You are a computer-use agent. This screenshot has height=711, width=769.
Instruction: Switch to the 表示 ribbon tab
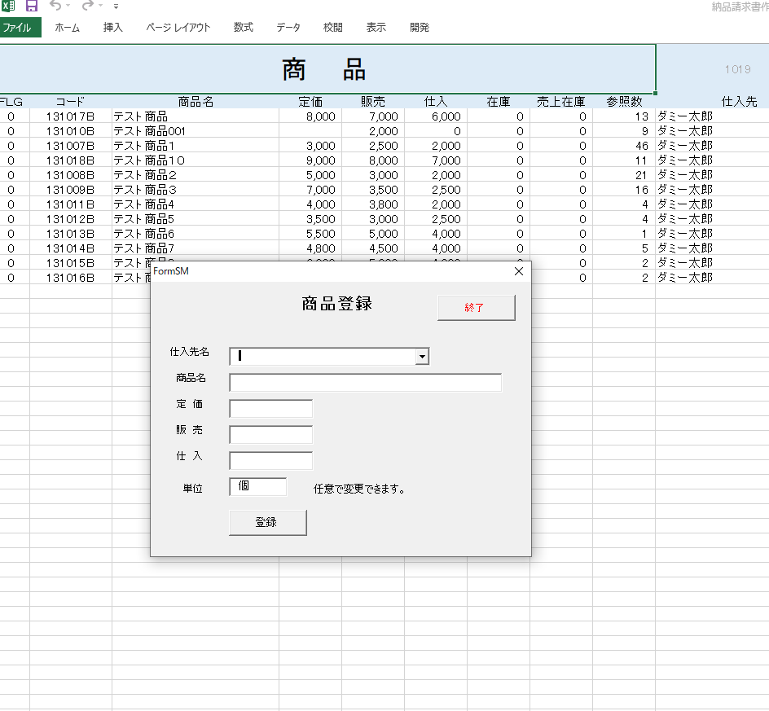[x=376, y=28]
